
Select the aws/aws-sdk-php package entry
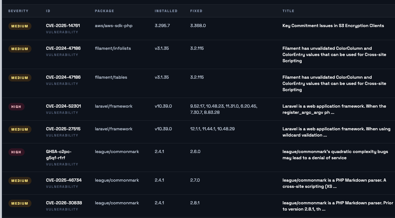[x=114, y=26]
